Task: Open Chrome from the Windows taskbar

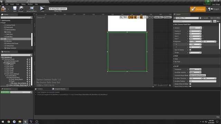Action: coord(9,122)
